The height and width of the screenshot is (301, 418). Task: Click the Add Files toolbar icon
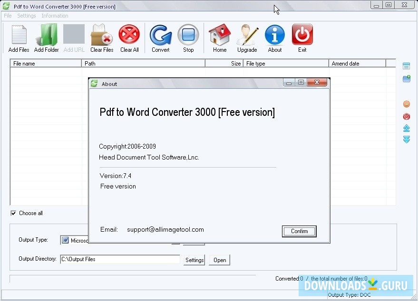pyautogui.click(x=19, y=38)
